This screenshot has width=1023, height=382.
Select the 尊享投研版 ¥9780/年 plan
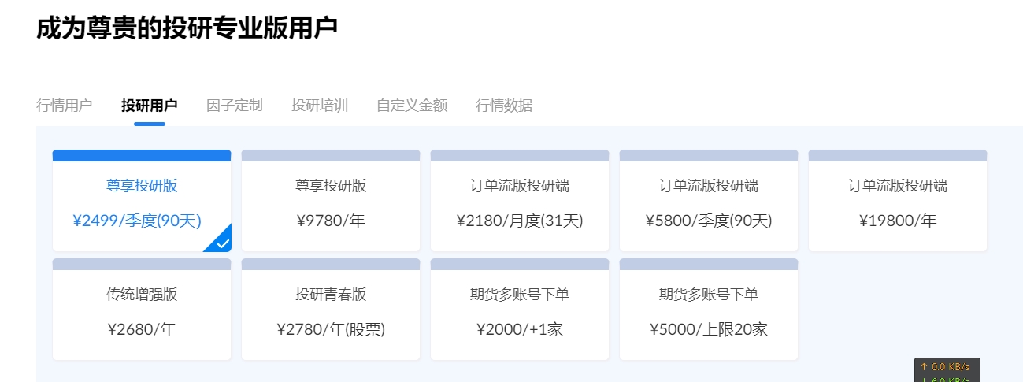click(331, 203)
